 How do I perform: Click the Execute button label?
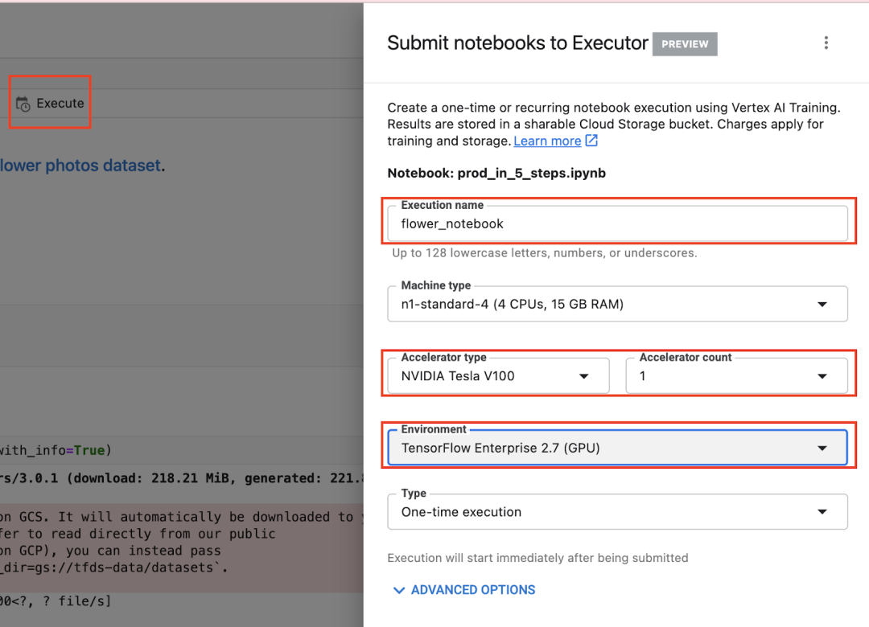(60, 103)
